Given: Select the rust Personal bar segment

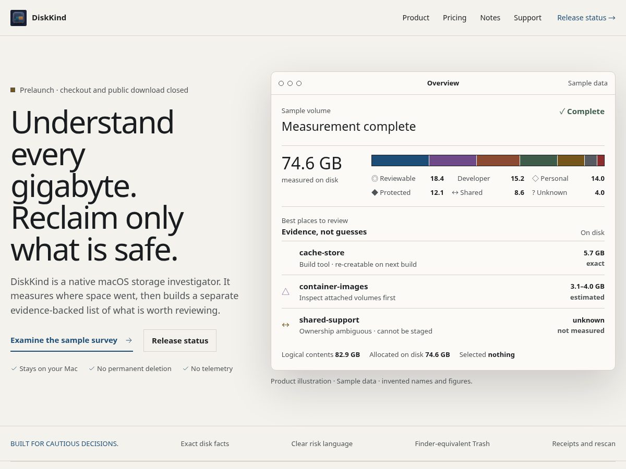Looking at the screenshot, I should tap(498, 161).
